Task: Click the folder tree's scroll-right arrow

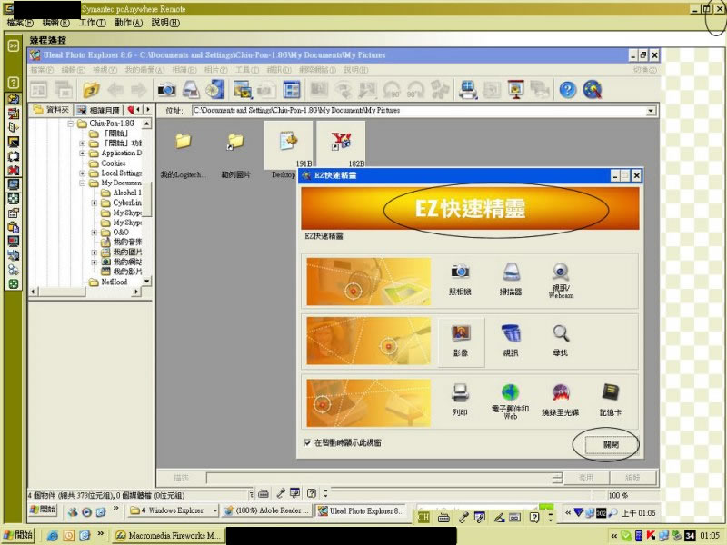Action: (135, 292)
